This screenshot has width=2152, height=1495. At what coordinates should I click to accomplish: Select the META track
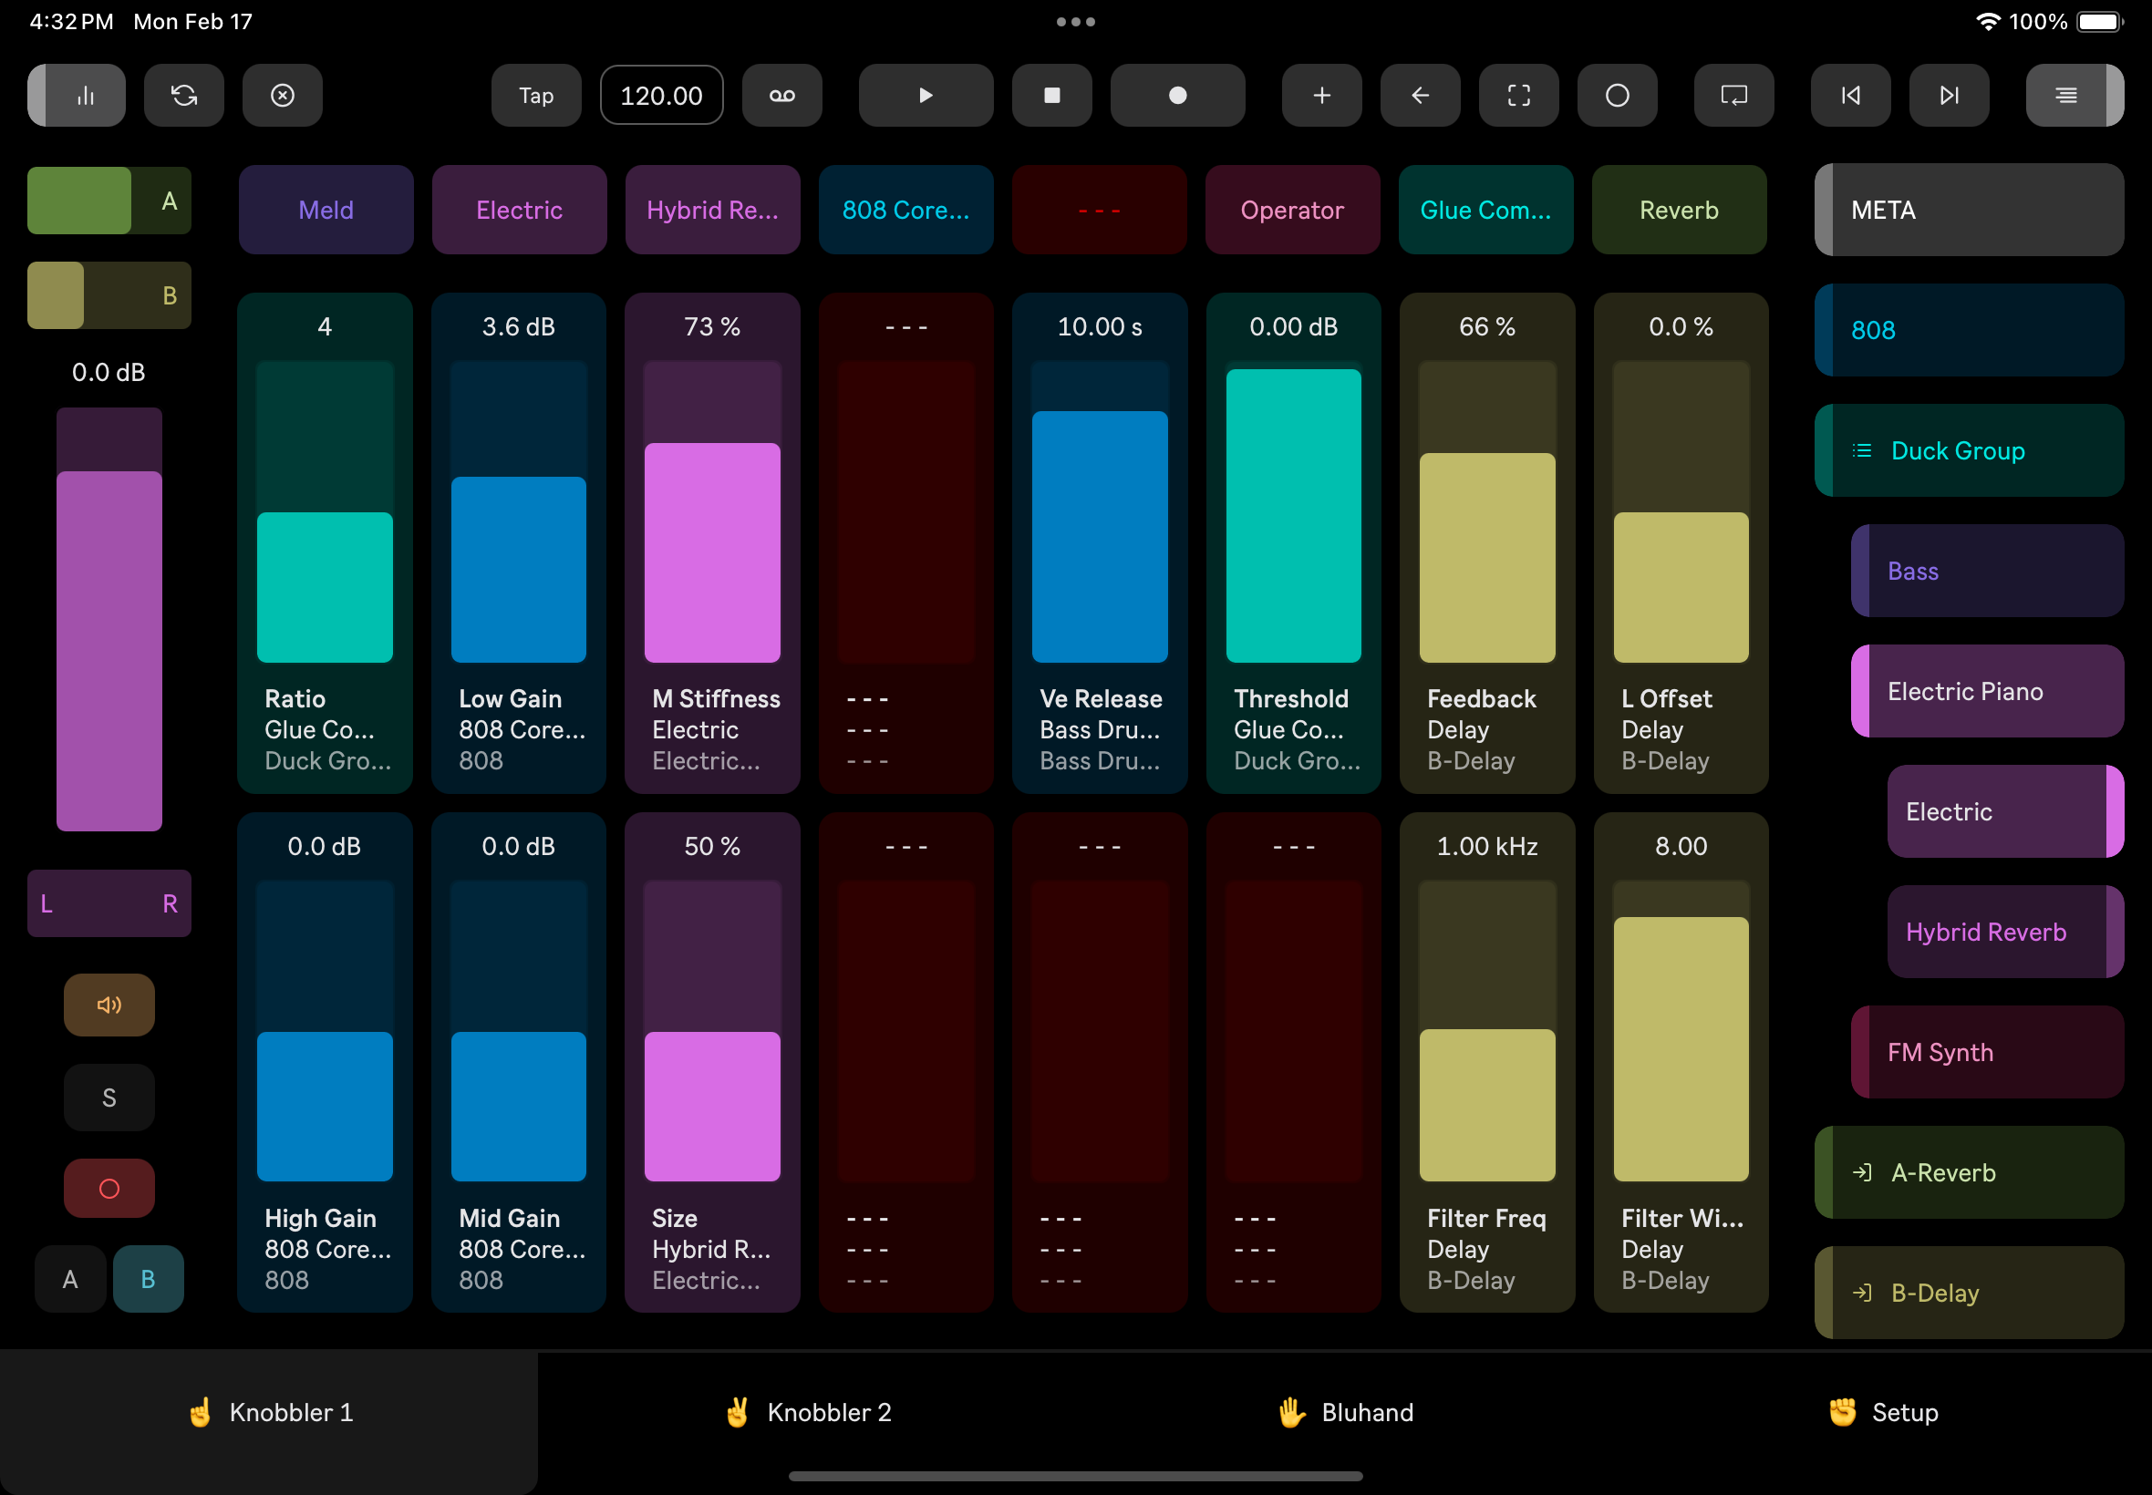coord(1970,210)
